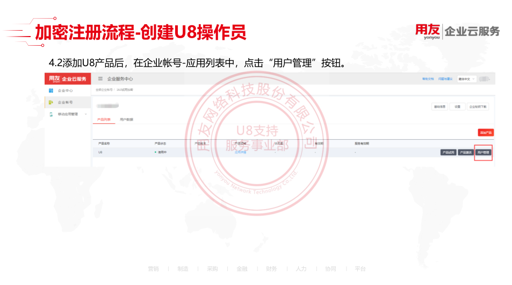This screenshot has height=285, width=512.
Task: Expand the 移动应用管理 chevron
Action: coord(86,114)
